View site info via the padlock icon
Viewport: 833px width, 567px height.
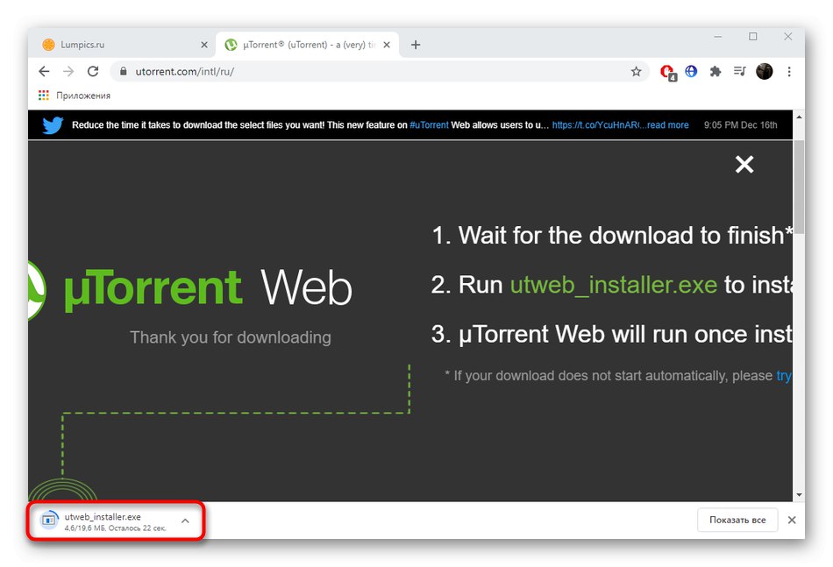(124, 71)
